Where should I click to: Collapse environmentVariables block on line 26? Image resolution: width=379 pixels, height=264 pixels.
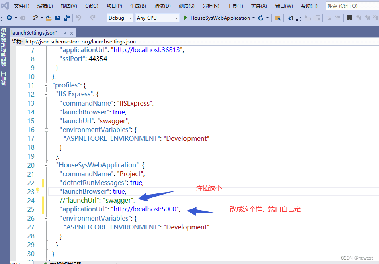tap(46, 218)
